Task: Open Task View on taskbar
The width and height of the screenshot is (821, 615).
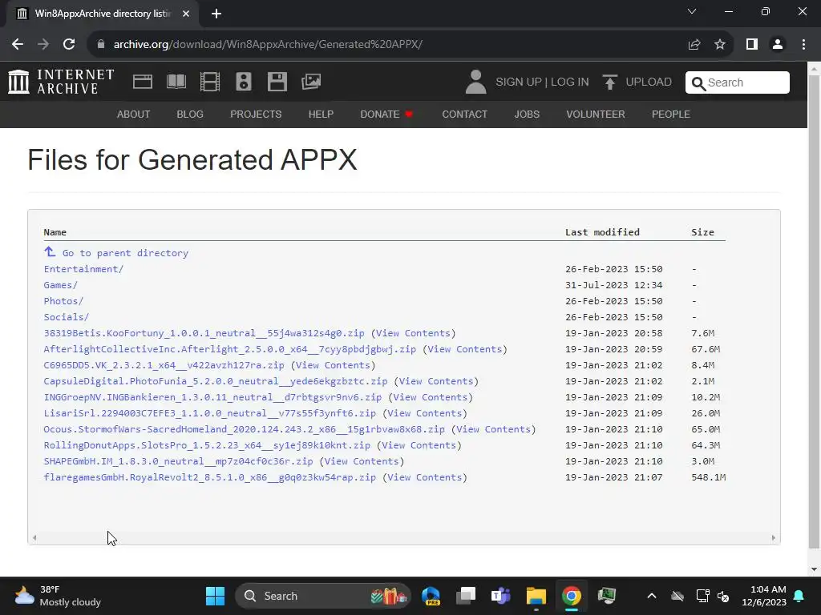Action: point(466,596)
